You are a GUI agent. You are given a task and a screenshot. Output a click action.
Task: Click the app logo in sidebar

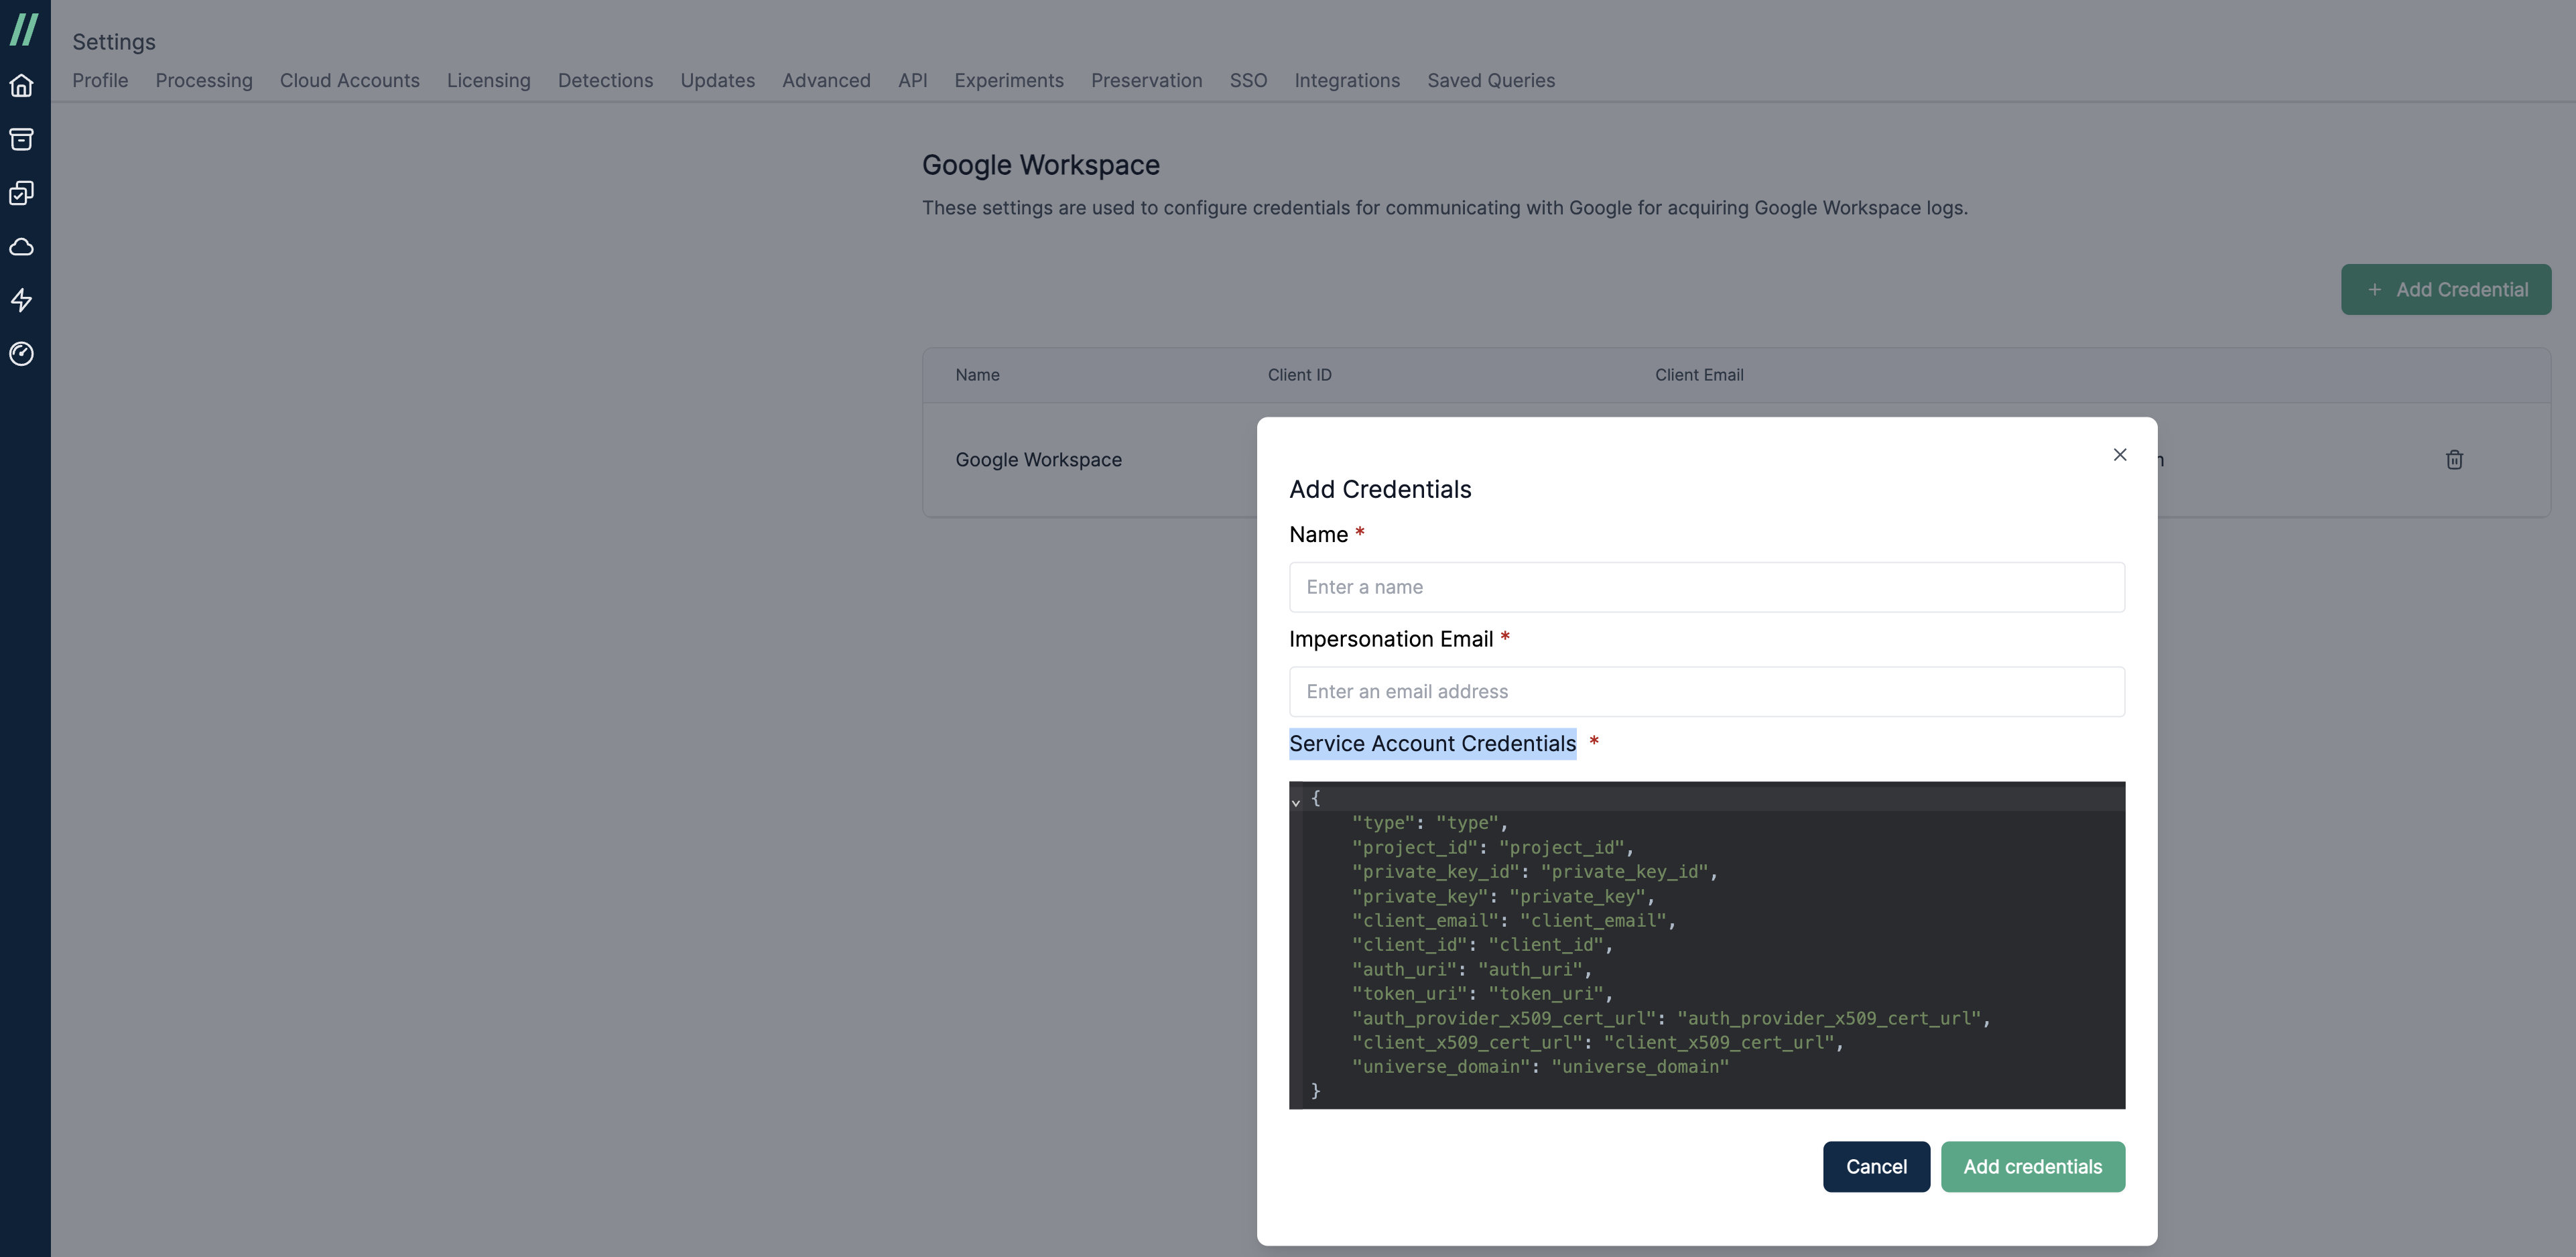[x=24, y=29]
